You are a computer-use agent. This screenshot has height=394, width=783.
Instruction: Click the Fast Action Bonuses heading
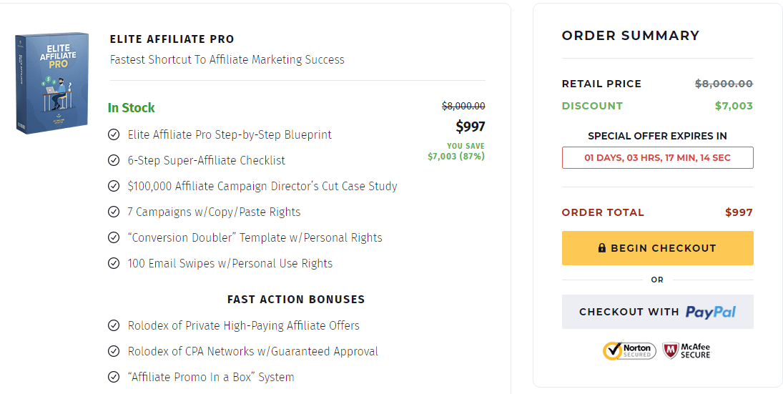click(296, 300)
